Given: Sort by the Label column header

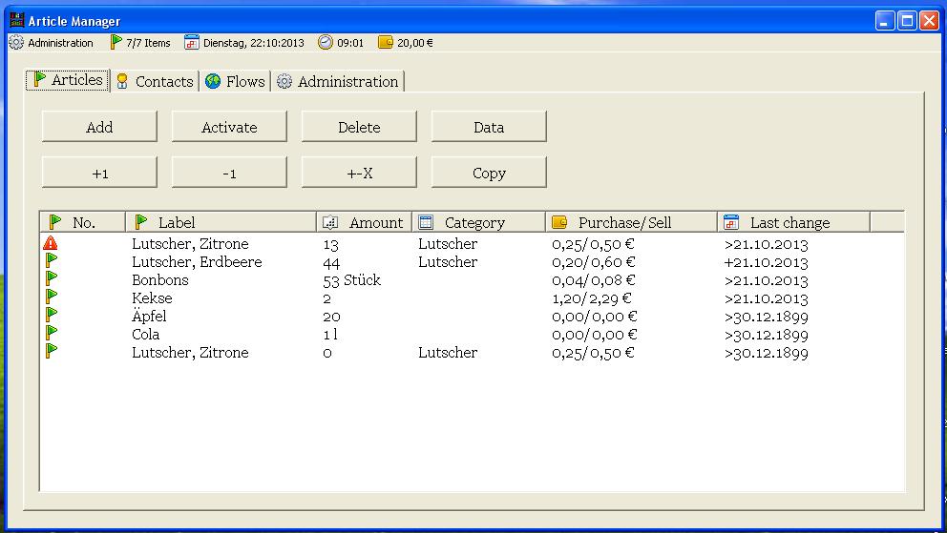Looking at the screenshot, I should pyautogui.click(x=221, y=222).
